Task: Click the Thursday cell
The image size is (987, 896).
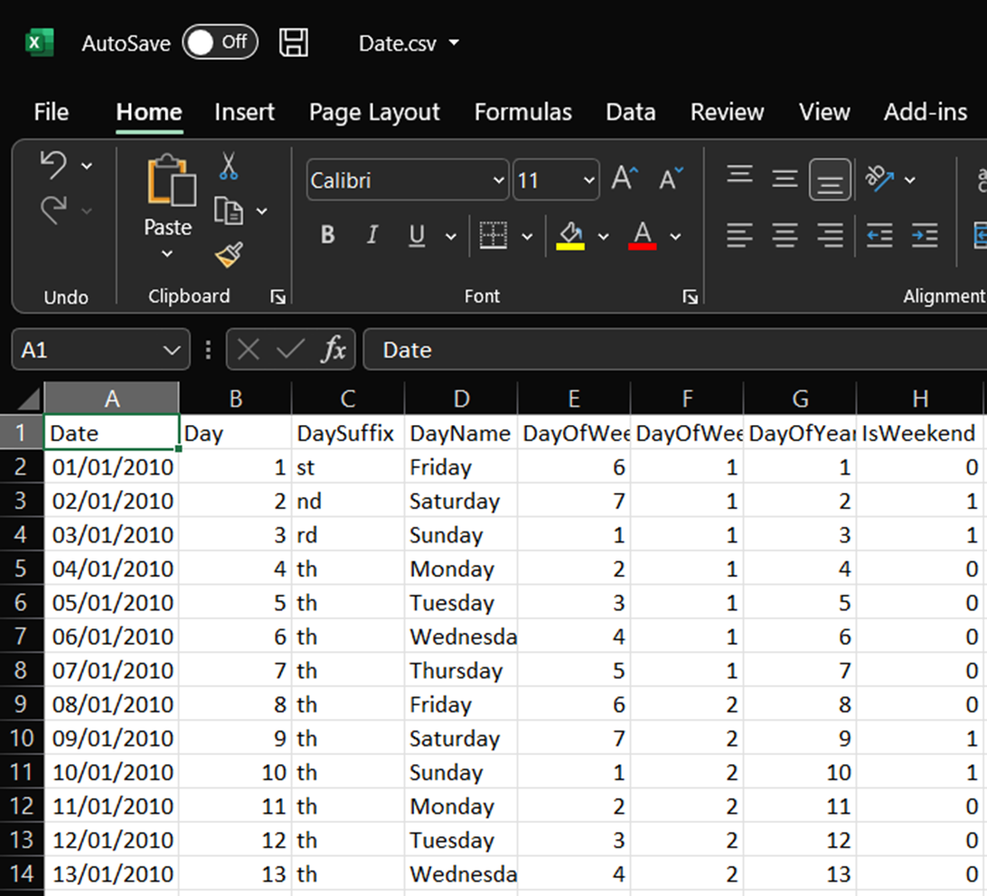Action: 461,671
